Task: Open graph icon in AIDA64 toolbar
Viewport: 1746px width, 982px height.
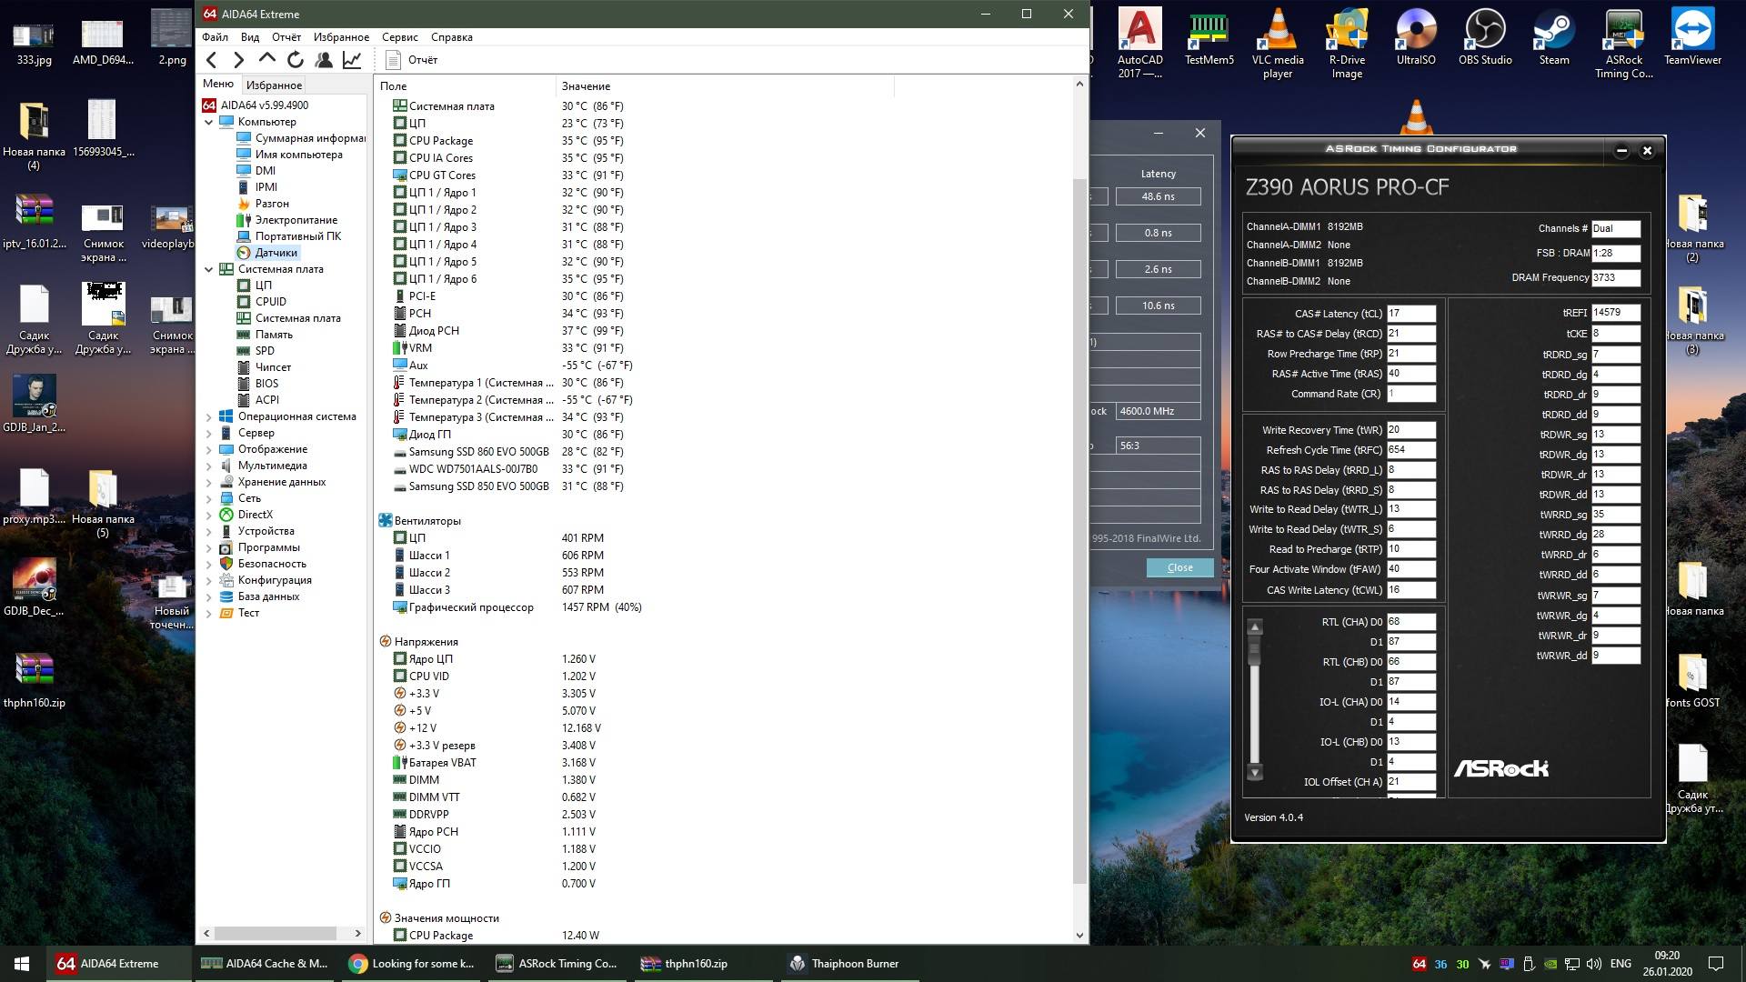Action: 352,60
